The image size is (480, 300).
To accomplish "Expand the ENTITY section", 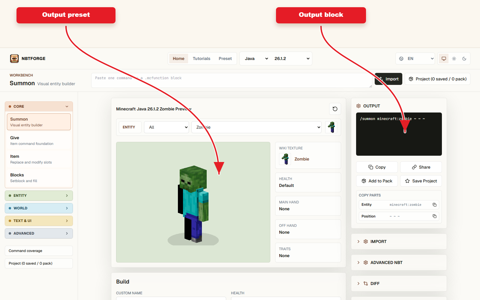I will click(x=39, y=196).
